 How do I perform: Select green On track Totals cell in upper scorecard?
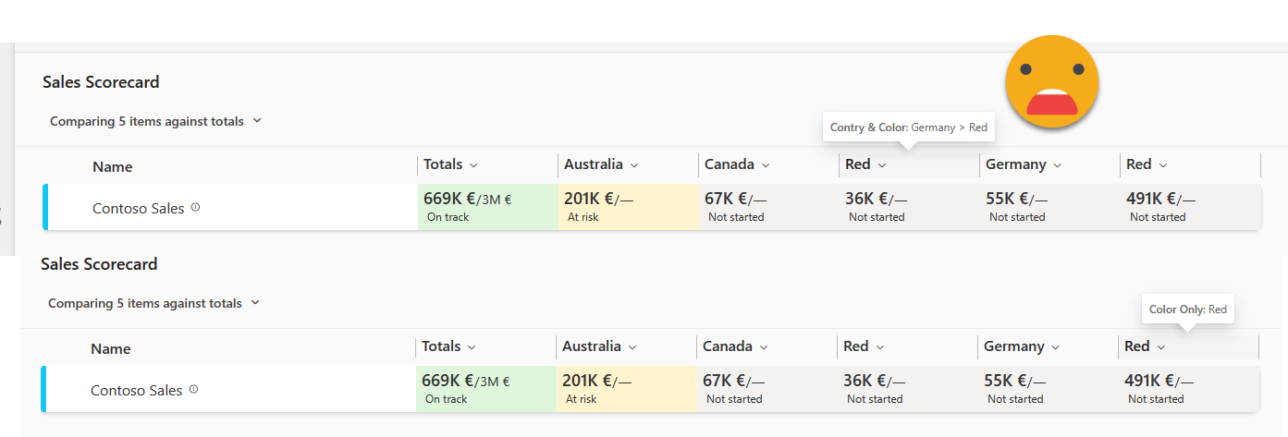(487, 207)
